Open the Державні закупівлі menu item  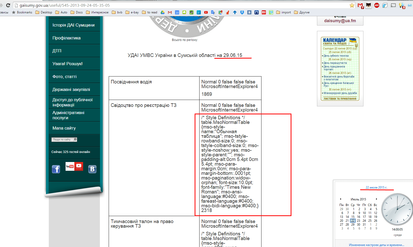tap(74, 89)
